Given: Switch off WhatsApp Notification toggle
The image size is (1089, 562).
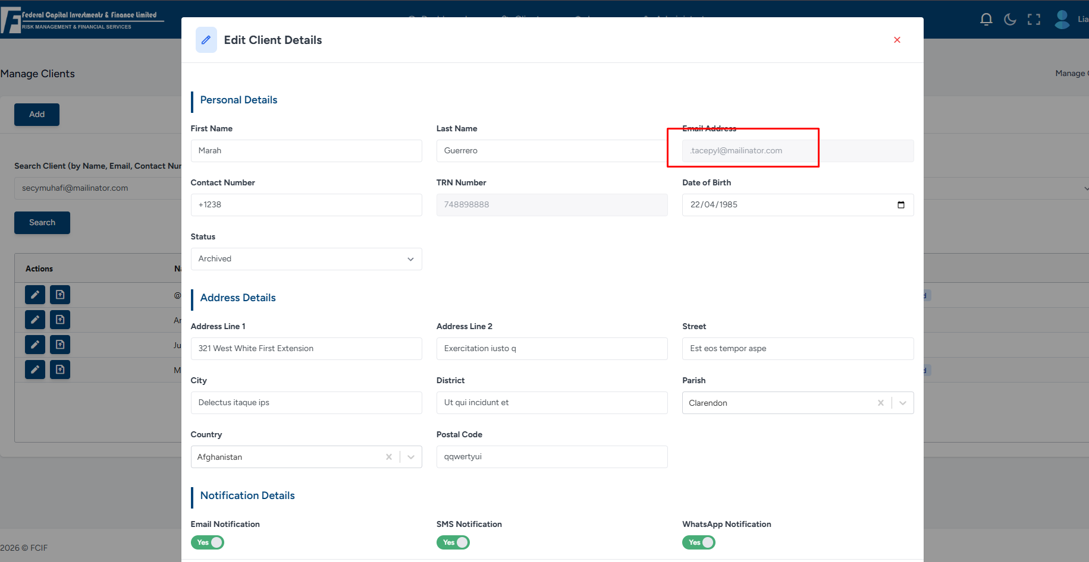Looking at the screenshot, I should pyautogui.click(x=699, y=542).
